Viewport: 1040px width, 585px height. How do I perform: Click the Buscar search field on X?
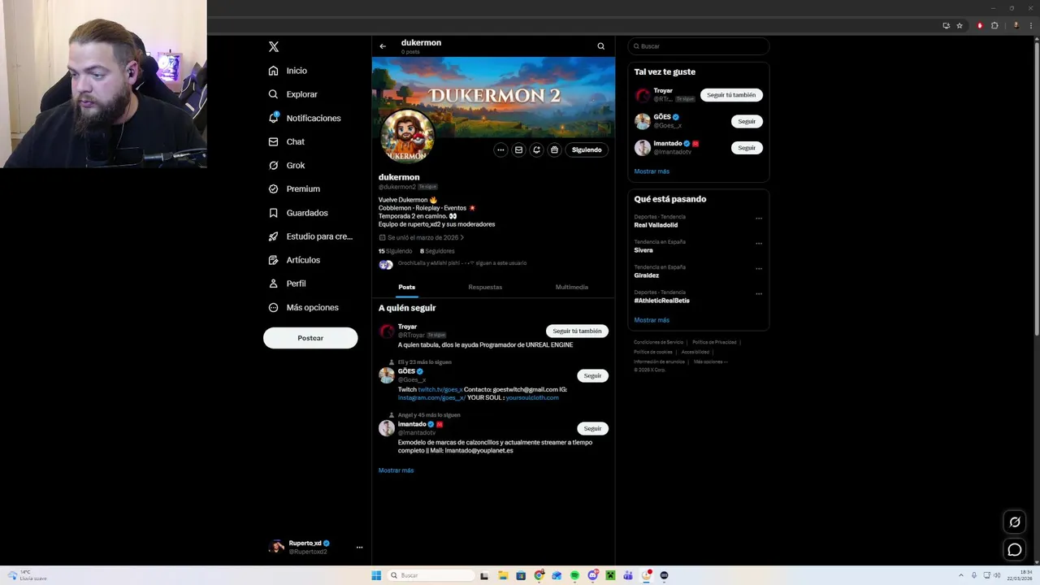click(x=699, y=46)
